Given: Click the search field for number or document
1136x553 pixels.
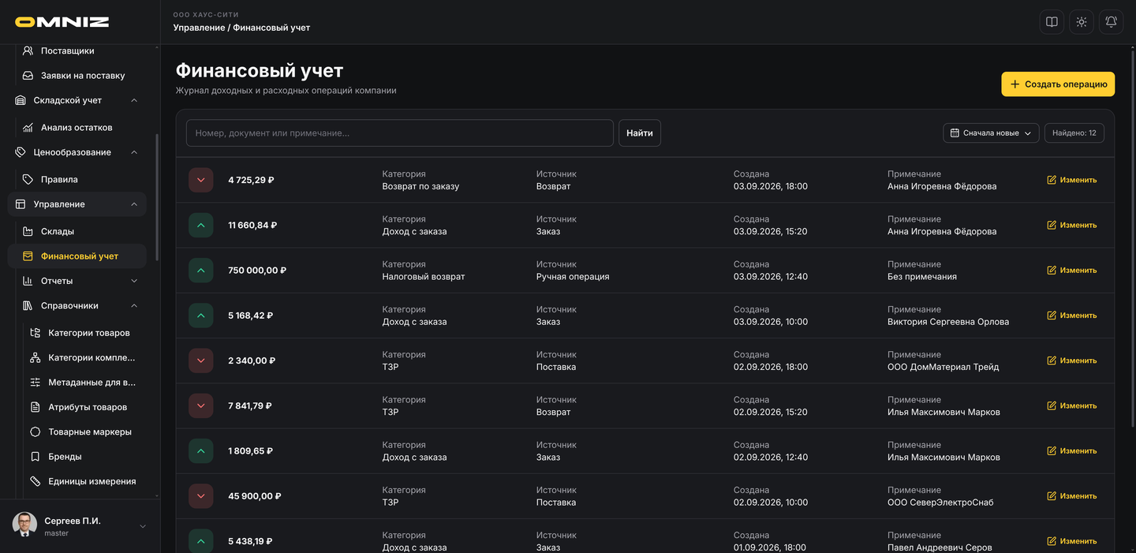Looking at the screenshot, I should (400, 133).
